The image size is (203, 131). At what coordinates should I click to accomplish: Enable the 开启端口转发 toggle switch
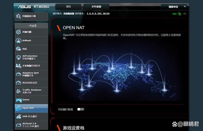pos(81,109)
